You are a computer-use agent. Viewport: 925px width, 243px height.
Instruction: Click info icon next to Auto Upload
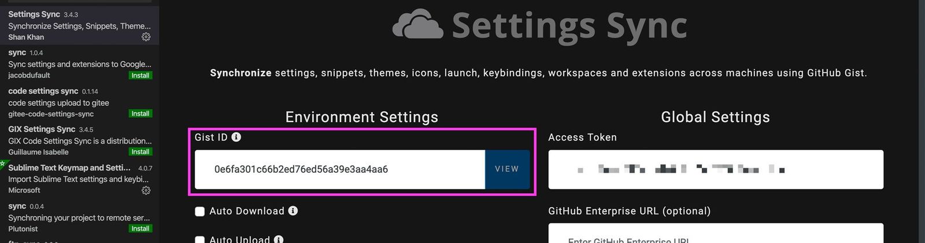pyautogui.click(x=279, y=239)
